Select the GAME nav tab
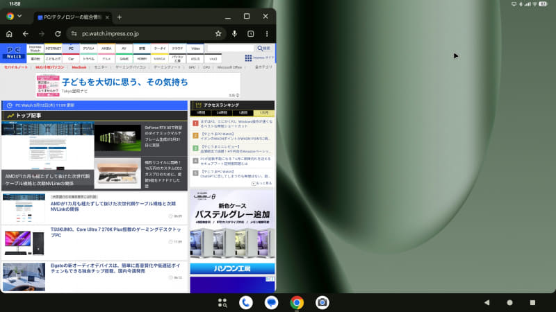This screenshot has width=556, height=312. tap(124, 59)
